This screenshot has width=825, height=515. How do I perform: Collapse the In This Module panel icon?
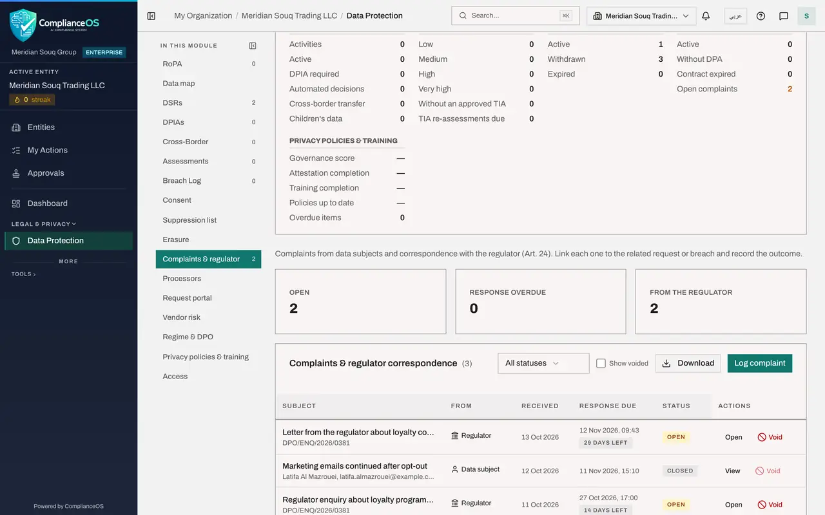(253, 46)
